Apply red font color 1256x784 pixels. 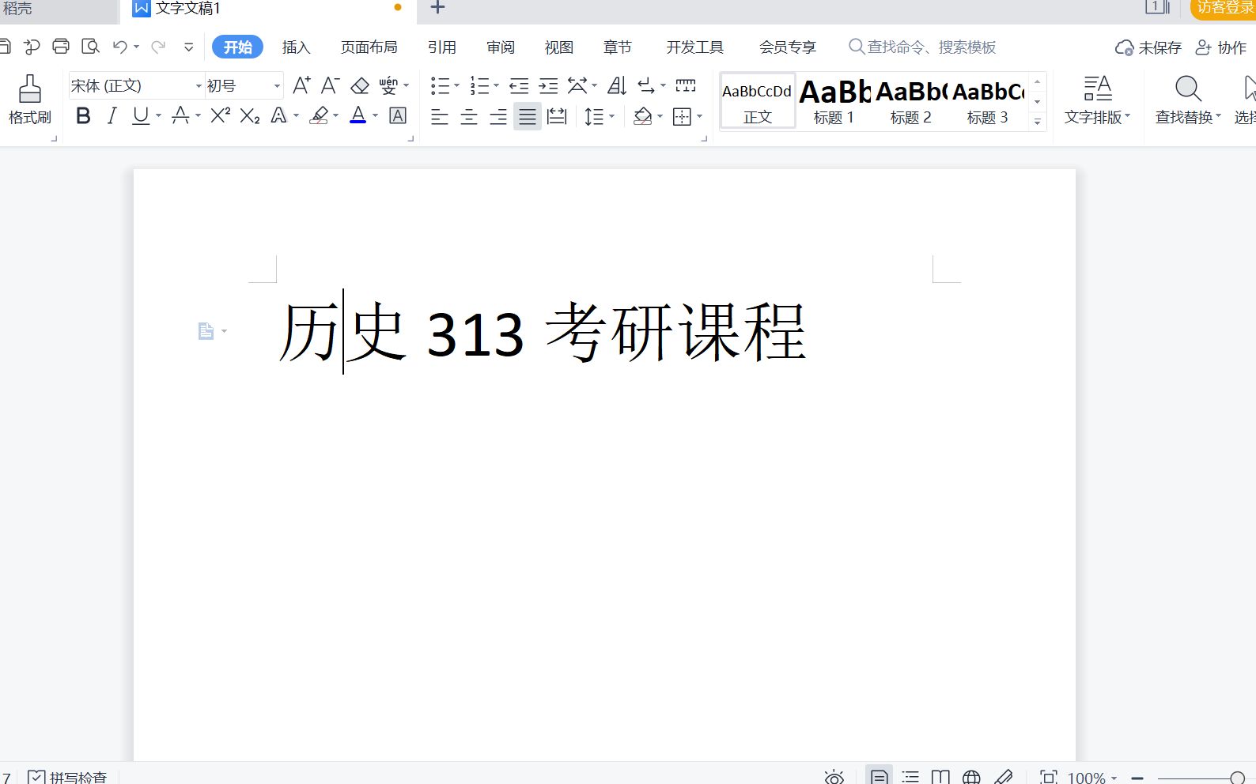[x=358, y=116]
